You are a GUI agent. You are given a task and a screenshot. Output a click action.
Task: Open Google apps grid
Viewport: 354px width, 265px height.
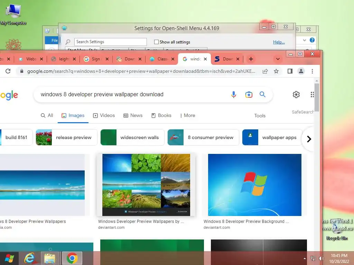[312, 95]
